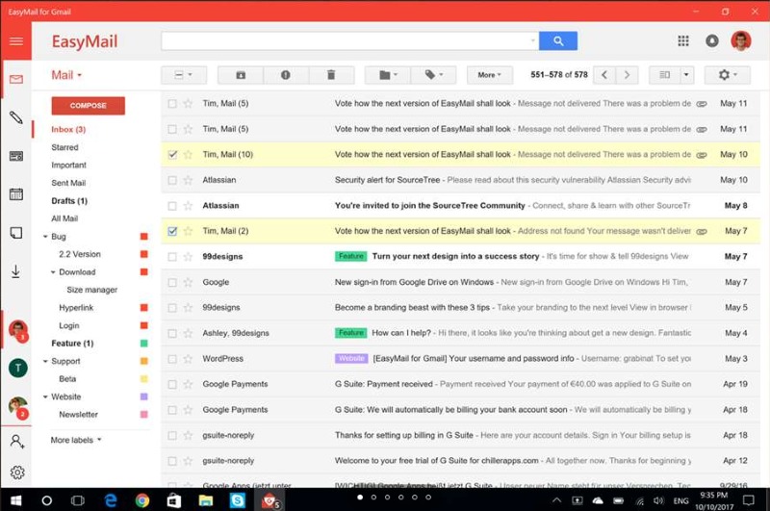Click the split pane view icon
Viewport: 770px width, 511px height.
click(664, 75)
